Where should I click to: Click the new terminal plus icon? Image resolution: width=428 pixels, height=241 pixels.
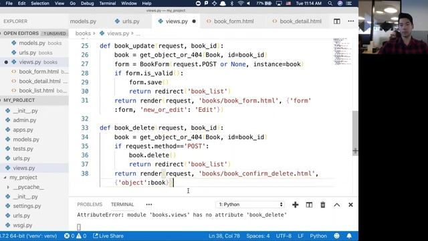pyautogui.click(x=295, y=205)
